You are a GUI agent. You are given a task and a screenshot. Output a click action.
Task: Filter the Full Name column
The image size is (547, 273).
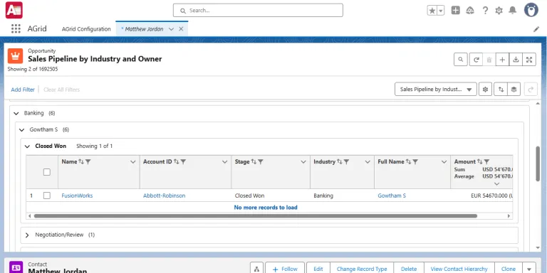(415, 161)
